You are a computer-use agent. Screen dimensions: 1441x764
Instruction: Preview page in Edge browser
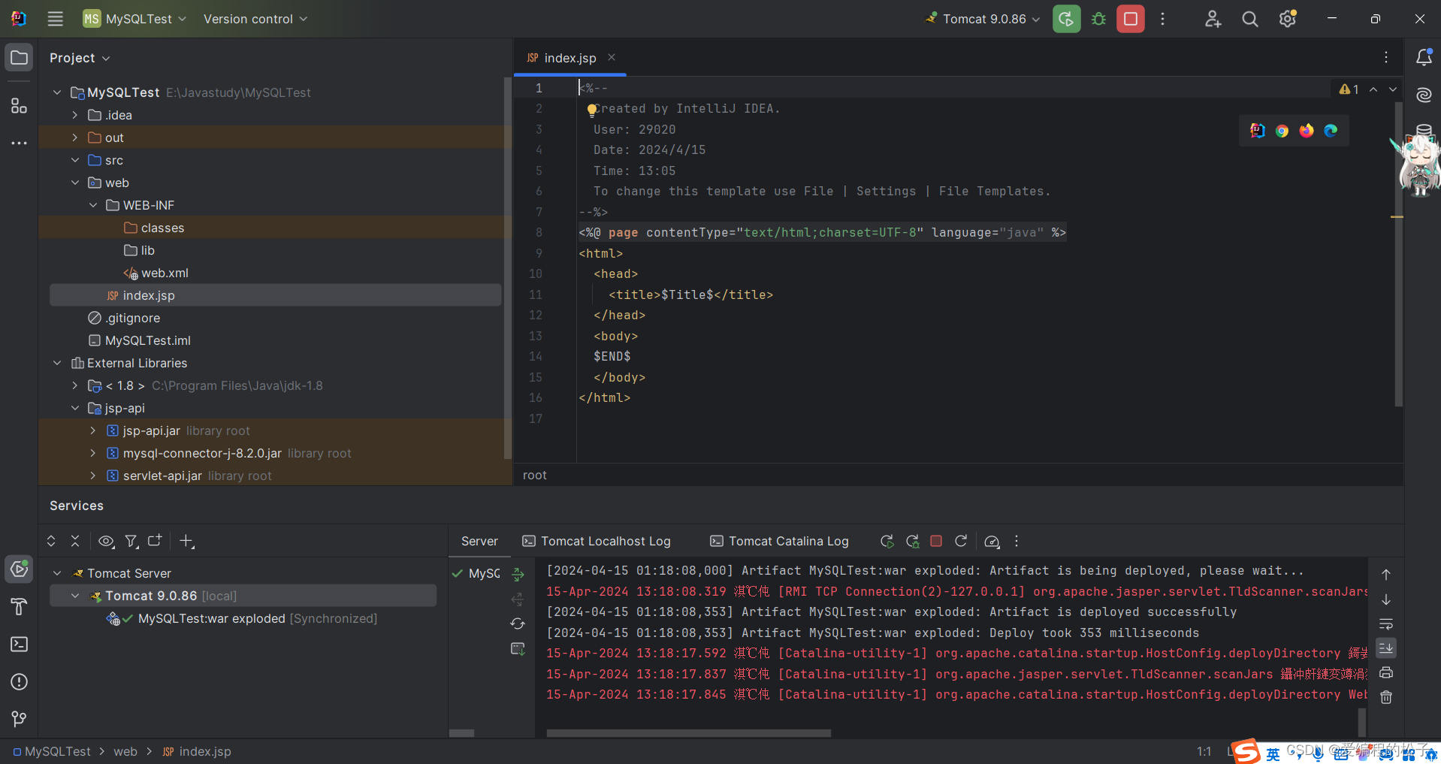(1331, 131)
